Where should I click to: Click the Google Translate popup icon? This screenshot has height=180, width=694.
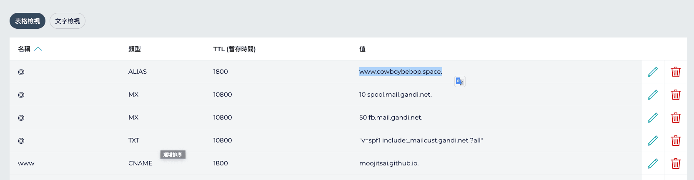coord(460,81)
